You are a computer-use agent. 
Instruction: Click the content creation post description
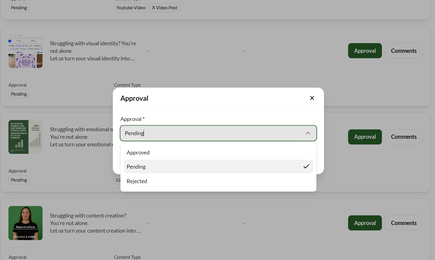click(x=95, y=223)
